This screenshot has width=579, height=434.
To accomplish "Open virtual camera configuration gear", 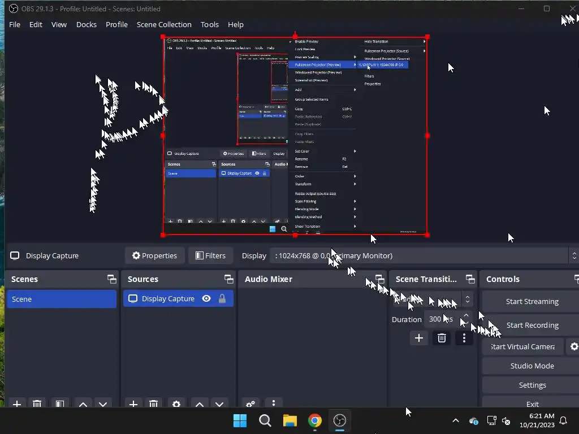I will [573, 346].
